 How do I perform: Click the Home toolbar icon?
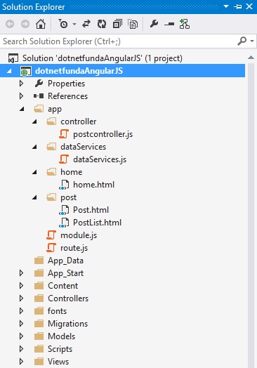coord(41,24)
